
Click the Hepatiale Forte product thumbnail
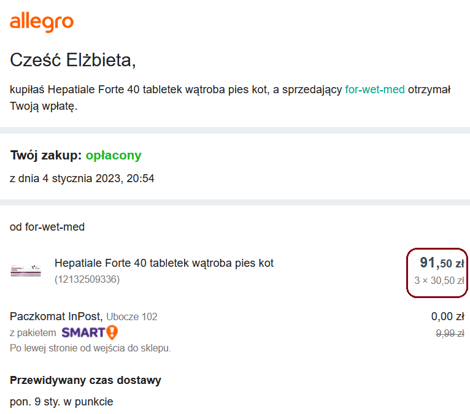pos(26,270)
